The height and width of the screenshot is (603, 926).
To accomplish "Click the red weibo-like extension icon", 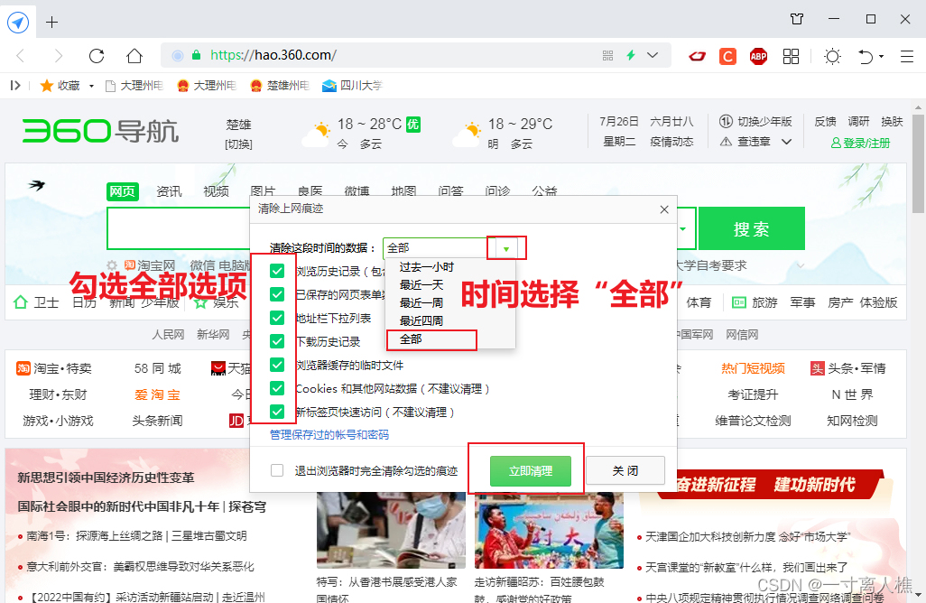I will 697,57.
